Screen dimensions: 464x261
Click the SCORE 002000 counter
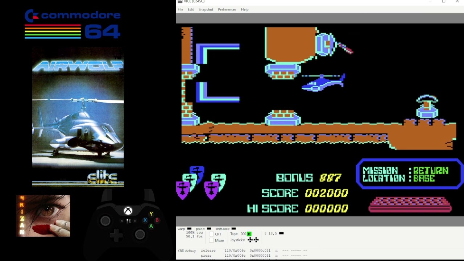[x=305, y=193]
